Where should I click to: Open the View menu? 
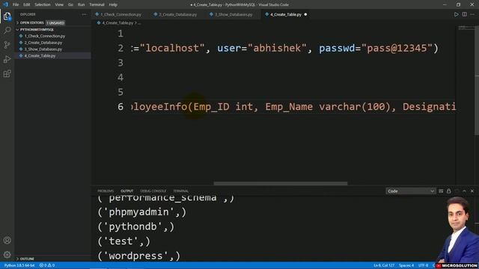tap(59, 4)
